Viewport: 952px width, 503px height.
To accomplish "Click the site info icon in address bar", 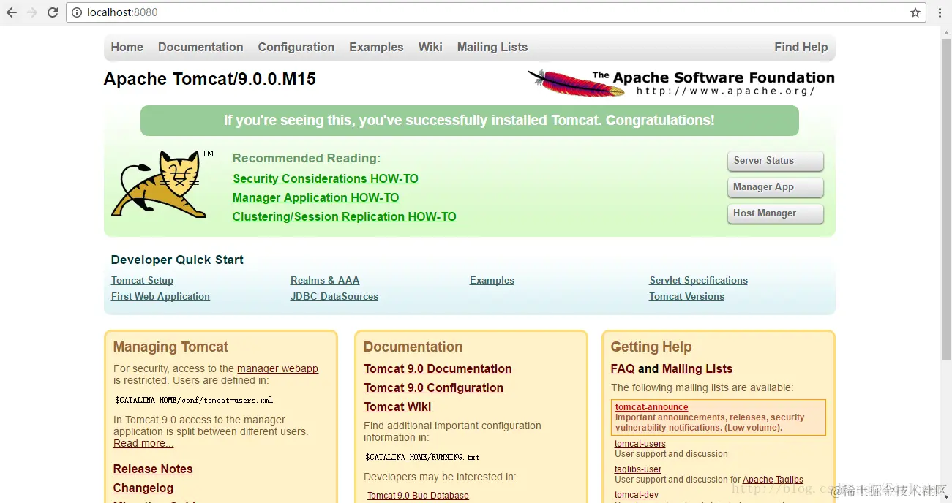I will pyautogui.click(x=77, y=12).
